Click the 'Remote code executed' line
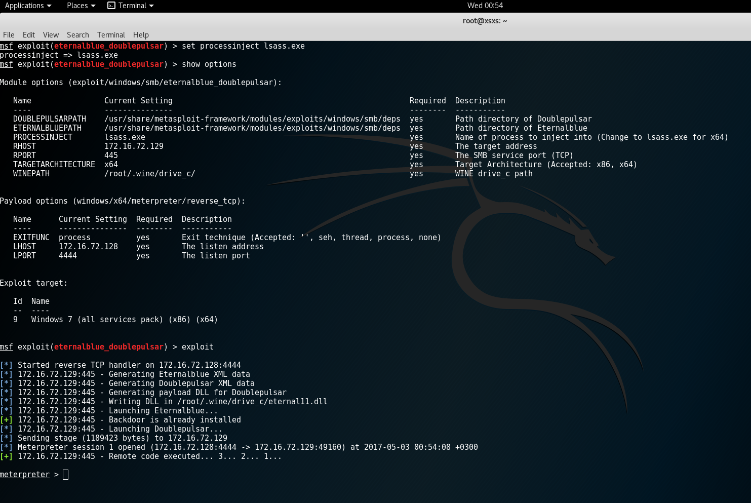The width and height of the screenshot is (751, 503). tap(141, 456)
